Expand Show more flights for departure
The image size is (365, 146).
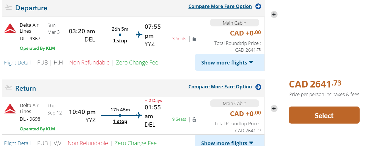227,62
